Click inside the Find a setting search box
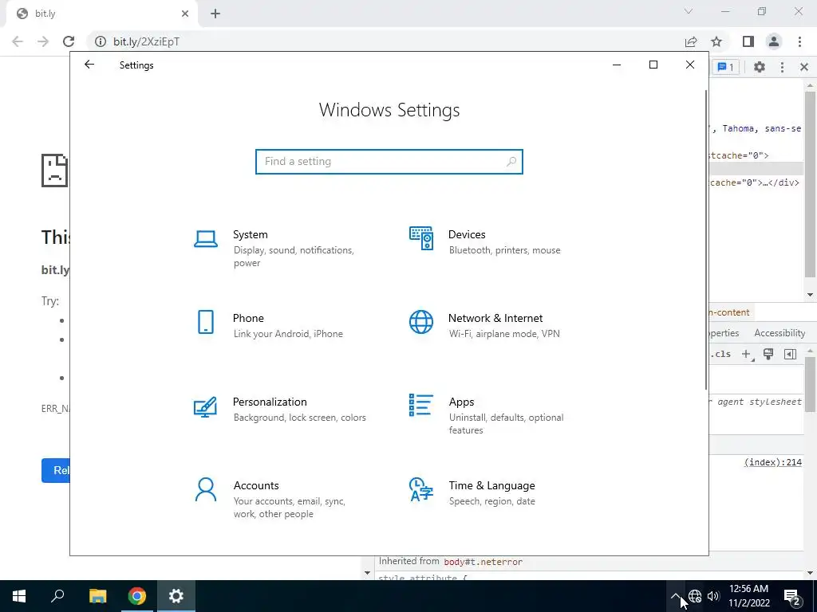This screenshot has height=612, width=817. click(x=389, y=161)
